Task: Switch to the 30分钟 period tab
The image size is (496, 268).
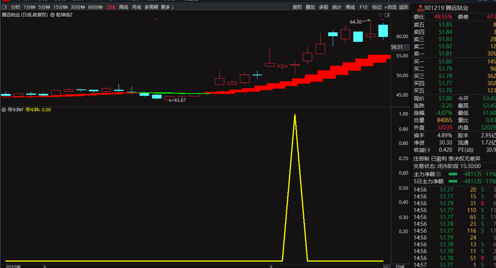Action: [78, 7]
